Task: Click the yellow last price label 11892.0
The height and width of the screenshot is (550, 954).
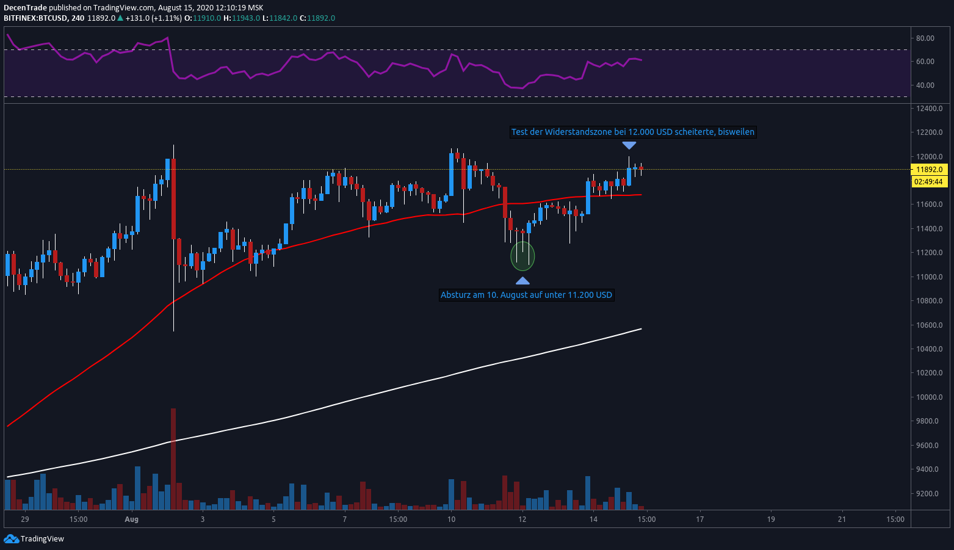Action: click(x=929, y=169)
